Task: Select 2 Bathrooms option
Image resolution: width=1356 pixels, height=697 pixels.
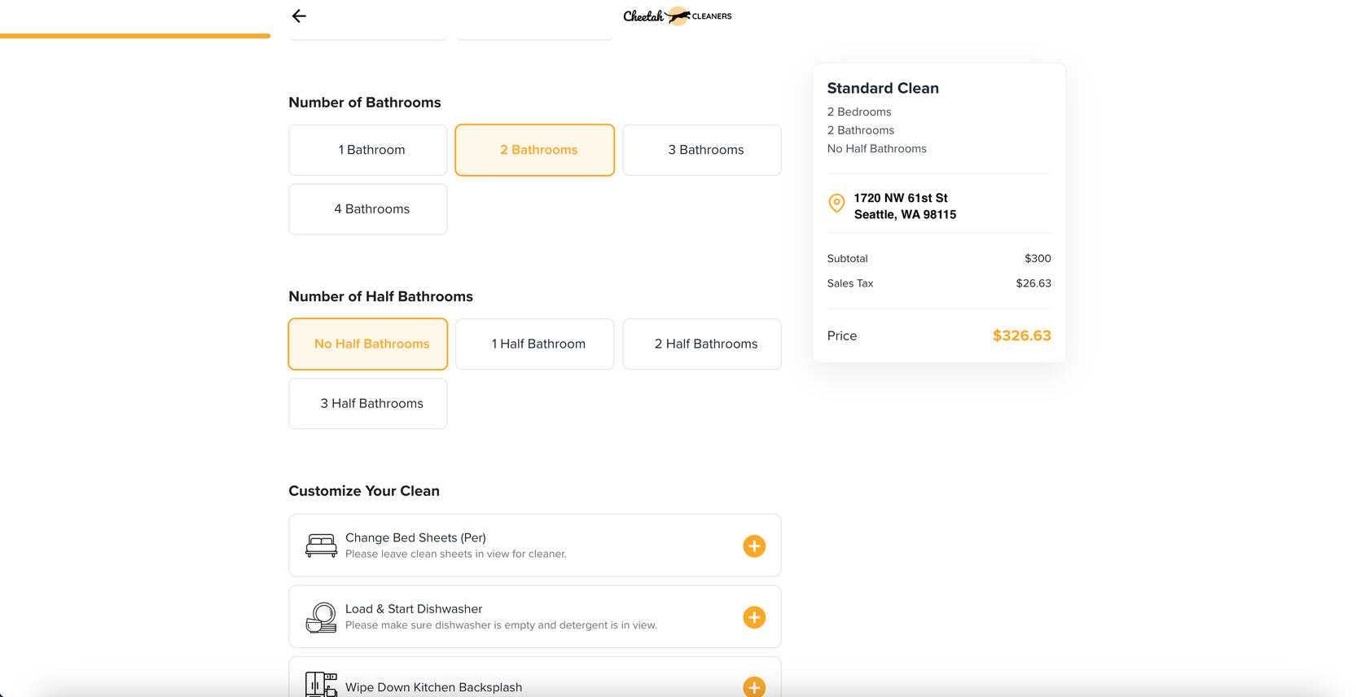Action: click(x=534, y=150)
